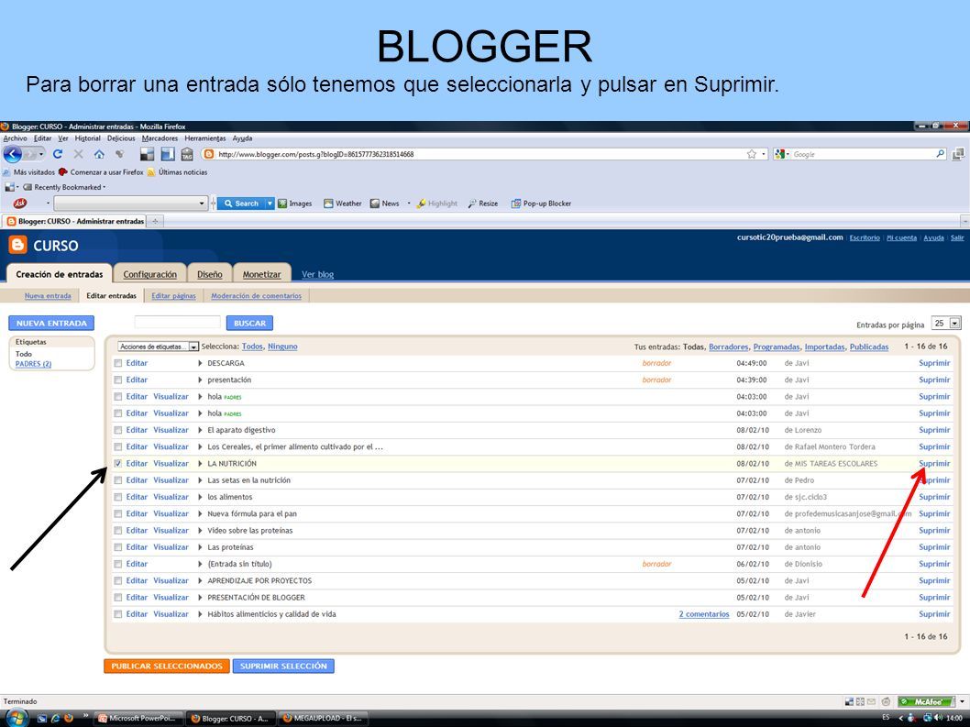Open the Windows Start button
Screen dimensions: 970x727
click(17, 719)
